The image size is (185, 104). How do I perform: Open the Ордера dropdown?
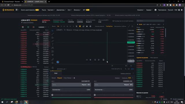click(x=149, y=10)
